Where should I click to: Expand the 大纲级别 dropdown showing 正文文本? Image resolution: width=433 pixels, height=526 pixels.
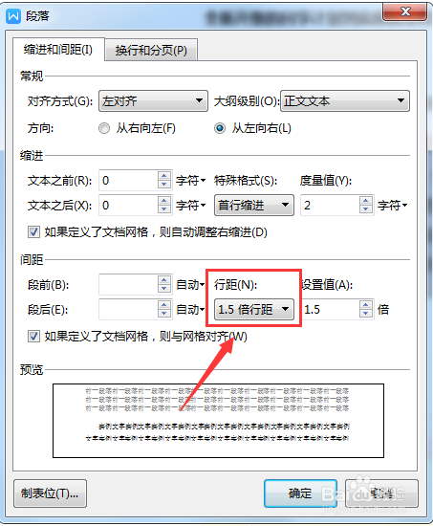(x=345, y=100)
